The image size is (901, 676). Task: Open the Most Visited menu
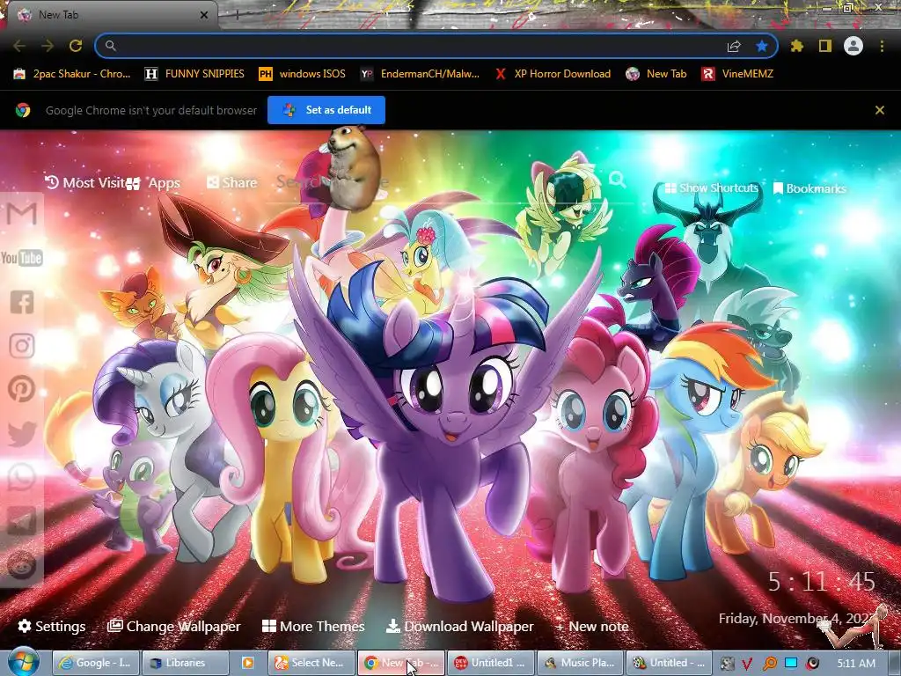point(84,183)
